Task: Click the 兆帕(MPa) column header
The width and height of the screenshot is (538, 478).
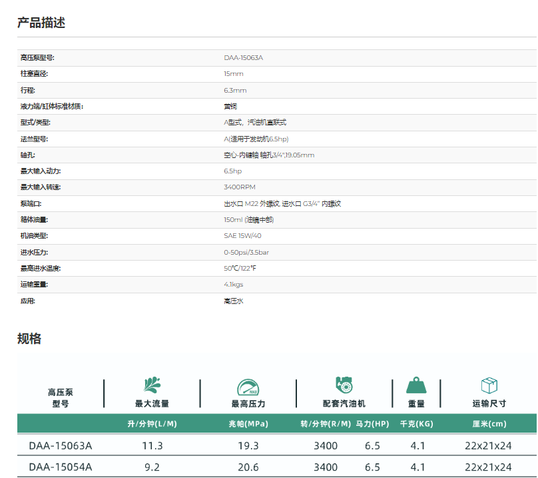Action: pyautogui.click(x=248, y=424)
